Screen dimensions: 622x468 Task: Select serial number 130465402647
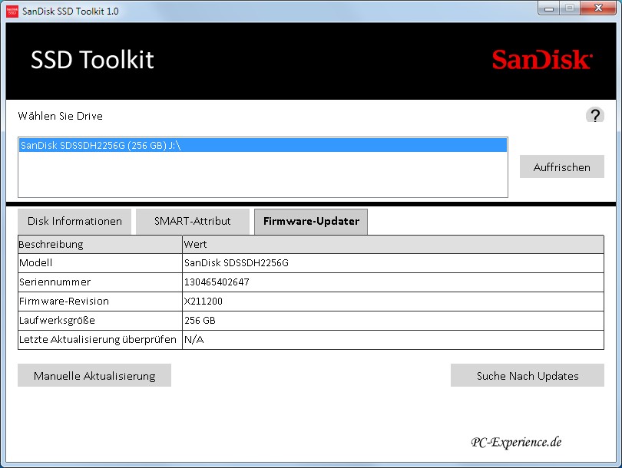coord(217,282)
